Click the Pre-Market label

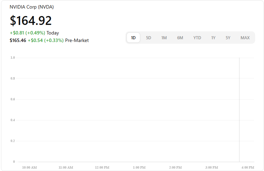(77, 40)
